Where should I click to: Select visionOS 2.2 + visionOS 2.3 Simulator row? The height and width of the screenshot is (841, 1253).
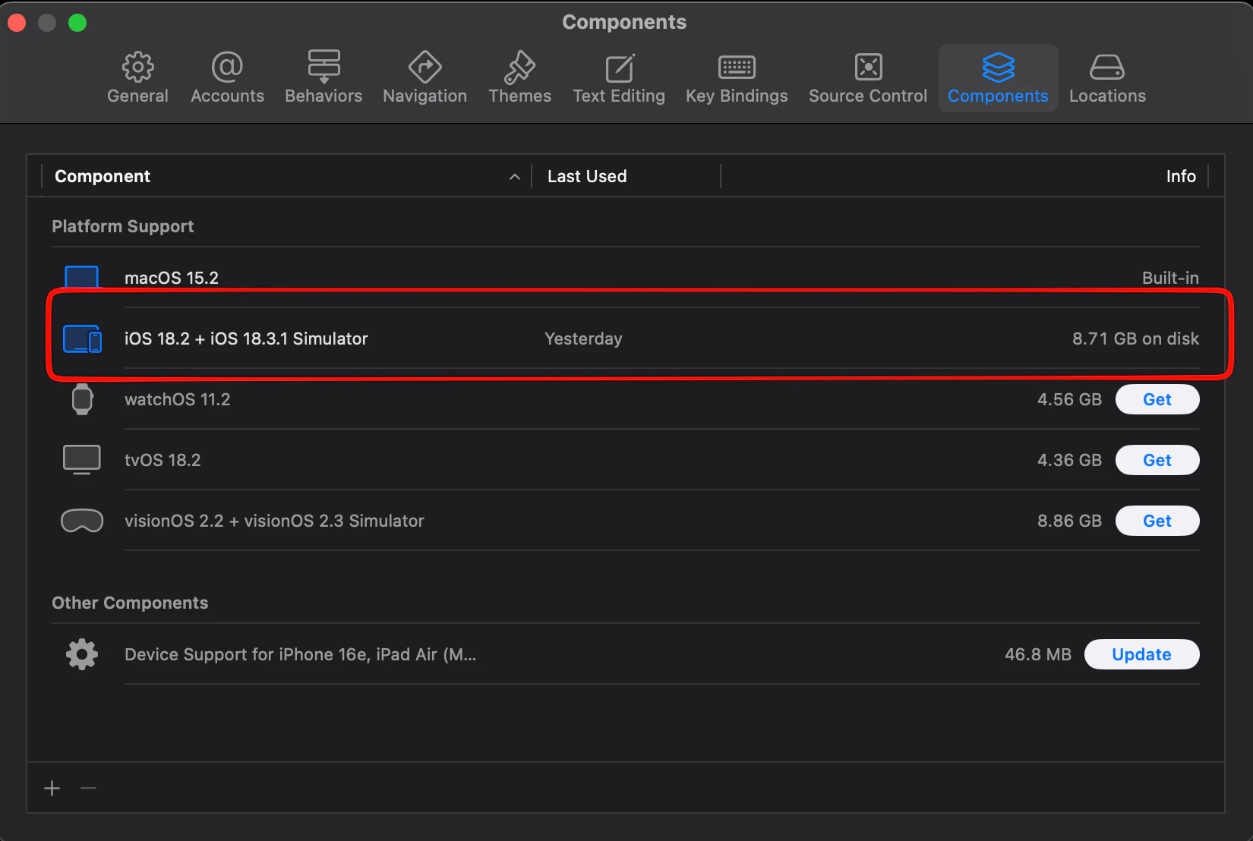(x=626, y=521)
